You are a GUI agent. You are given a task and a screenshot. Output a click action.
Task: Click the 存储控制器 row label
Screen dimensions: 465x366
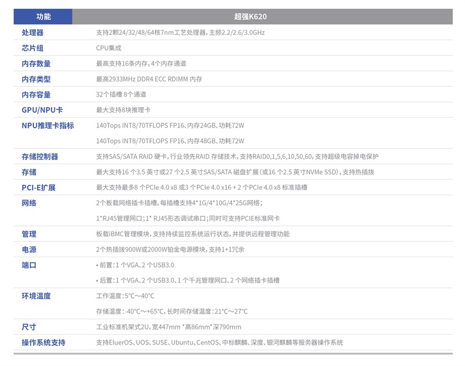tap(40, 157)
